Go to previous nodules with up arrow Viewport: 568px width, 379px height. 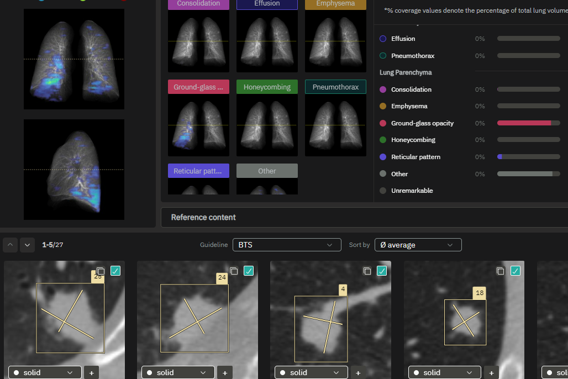pyautogui.click(x=10, y=245)
